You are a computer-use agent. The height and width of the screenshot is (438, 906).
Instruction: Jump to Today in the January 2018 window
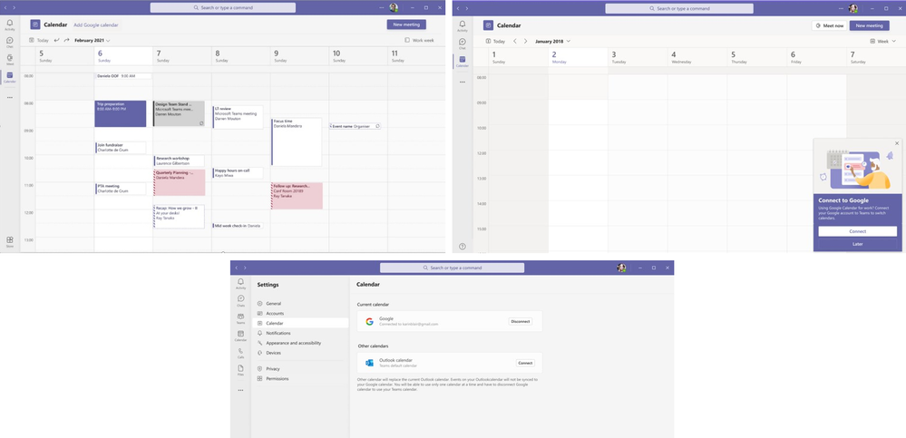(495, 41)
